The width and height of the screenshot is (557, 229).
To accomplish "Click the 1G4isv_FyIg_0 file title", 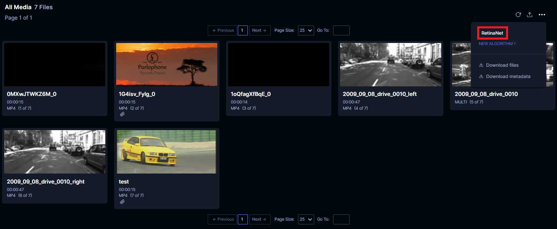I will (x=137, y=94).
